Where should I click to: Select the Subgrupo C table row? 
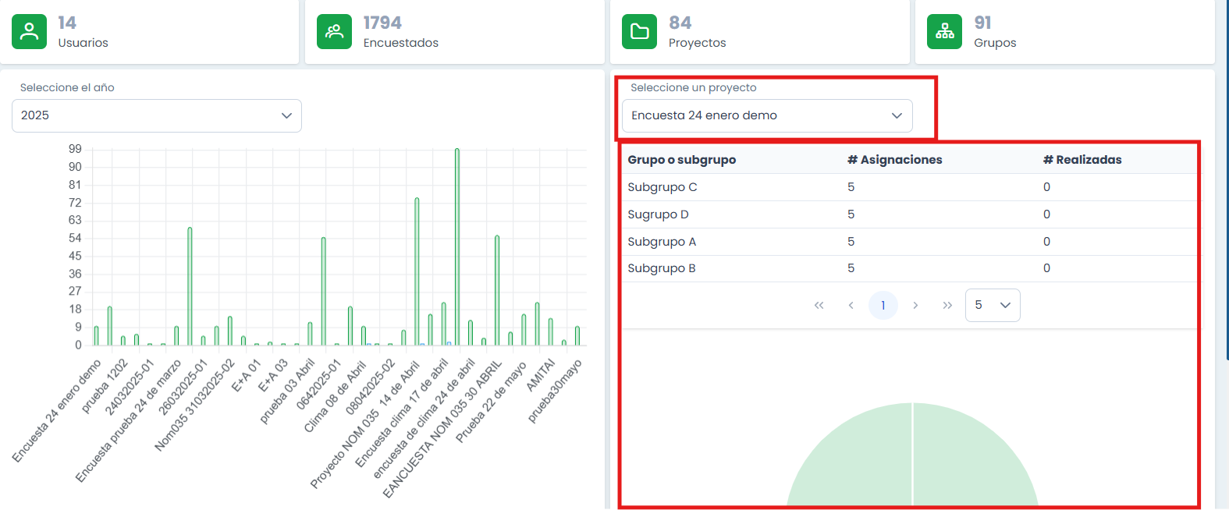pyautogui.click(x=662, y=187)
